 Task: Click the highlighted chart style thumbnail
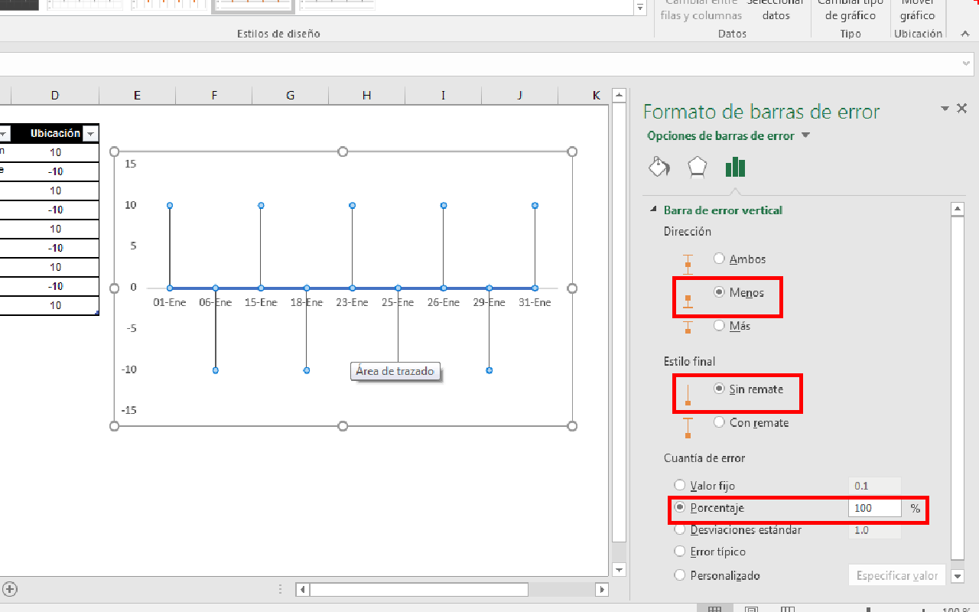click(x=252, y=6)
